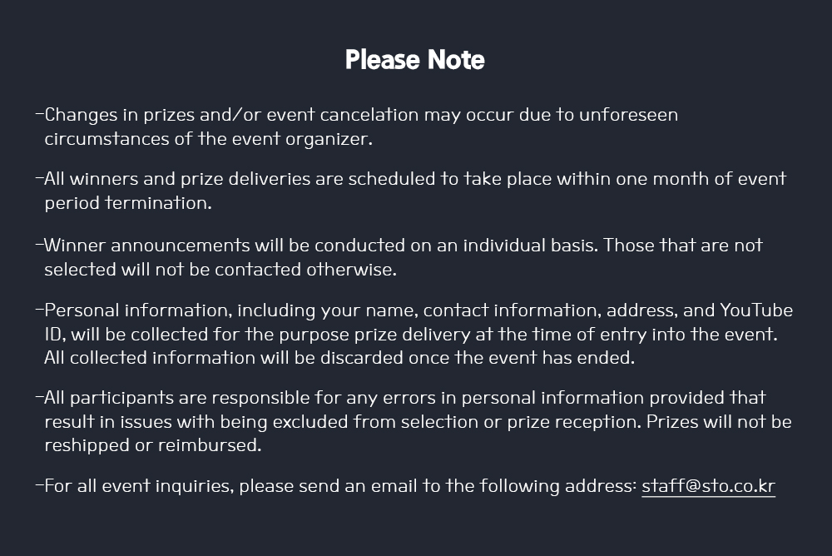Click "Prizes will not be" phrase
This screenshot has width=832, height=556.
click(x=719, y=422)
